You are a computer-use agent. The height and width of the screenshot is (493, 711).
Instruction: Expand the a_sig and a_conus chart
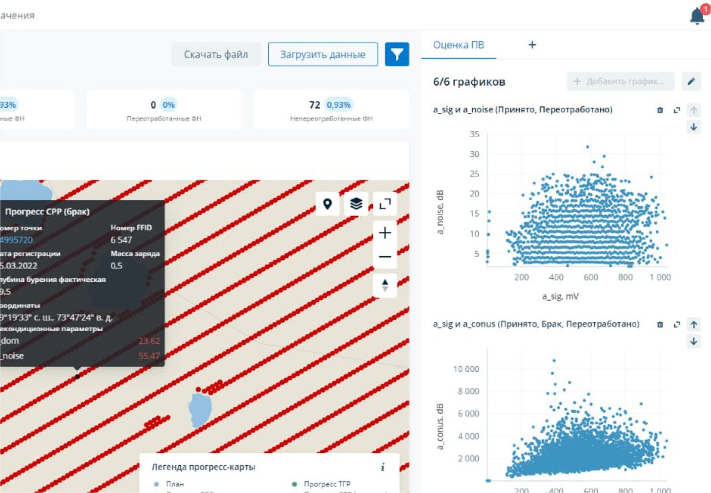pos(677,324)
